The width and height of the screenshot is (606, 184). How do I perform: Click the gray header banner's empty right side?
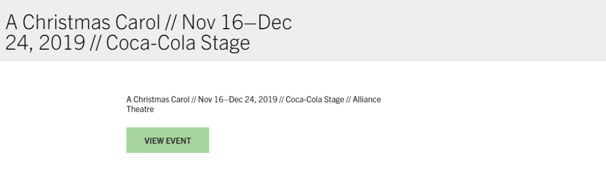(454, 31)
